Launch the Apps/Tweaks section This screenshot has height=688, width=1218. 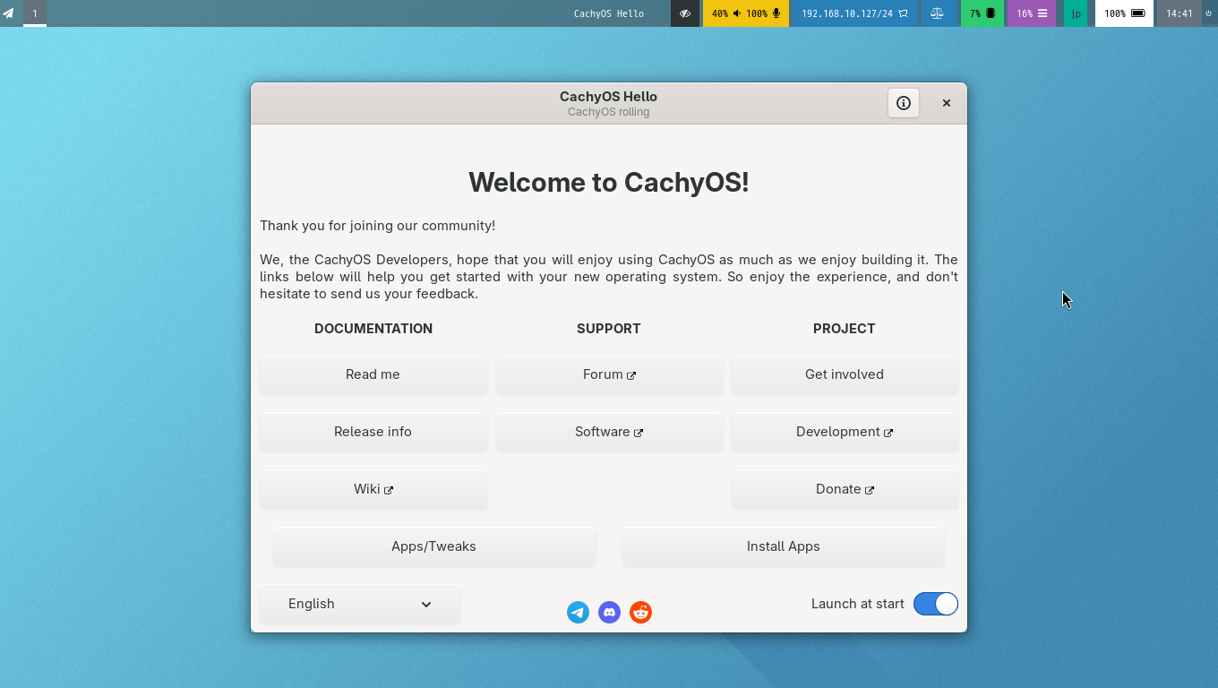tap(434, 546)
